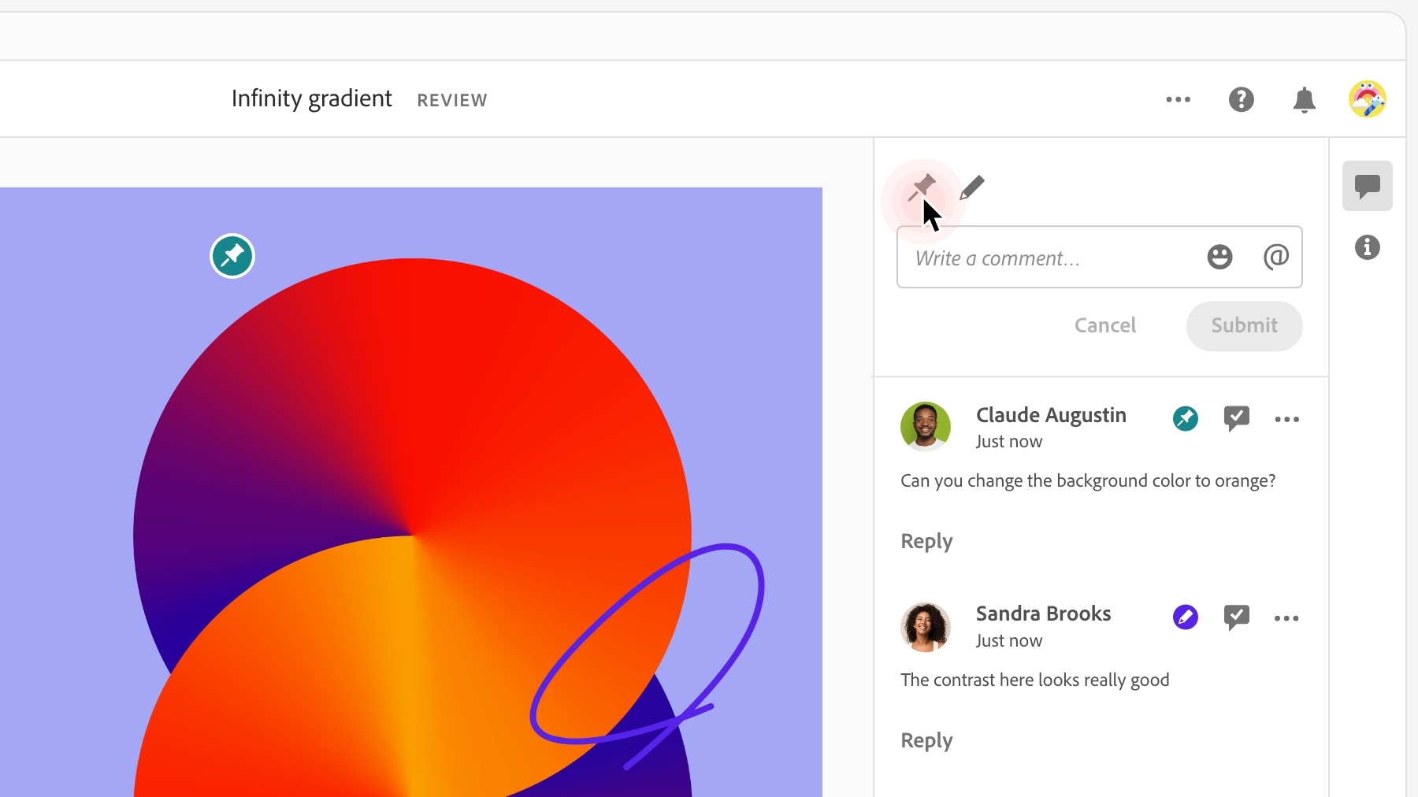This screenshot has width=1418, height=797.
Task: Select the pin comment tool
Action: [921, 187]
